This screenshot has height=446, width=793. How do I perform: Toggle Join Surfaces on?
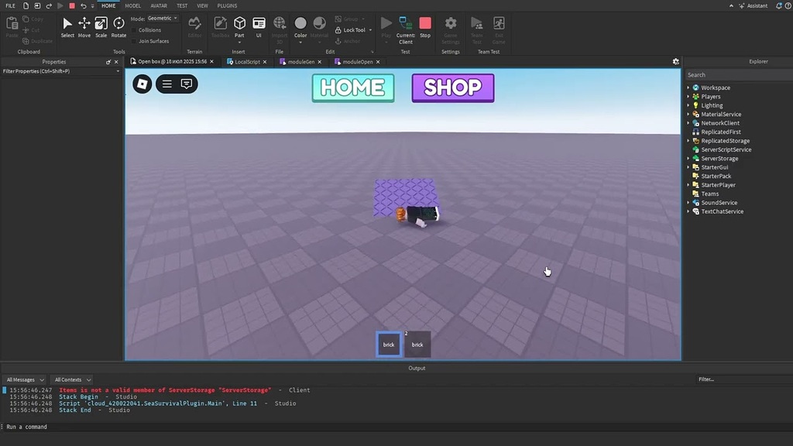coord(133,41)
